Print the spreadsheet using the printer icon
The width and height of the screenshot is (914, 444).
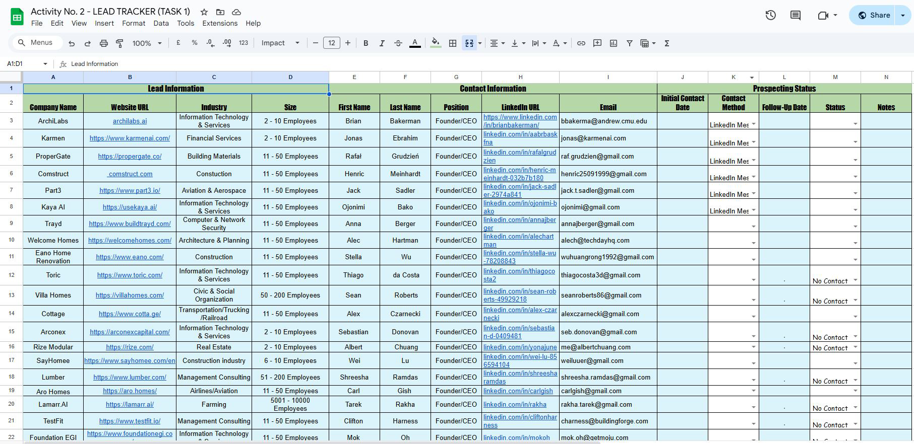click(103, 43)
